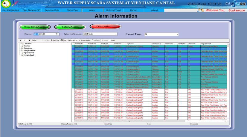Viewport: 247px width, 137px height.
Task: Click the Dongmarkkhai tree label
Action: [30, 51]
